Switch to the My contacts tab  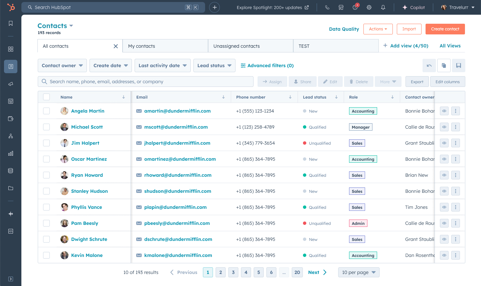pyautogui.click(x=166, y=46)
